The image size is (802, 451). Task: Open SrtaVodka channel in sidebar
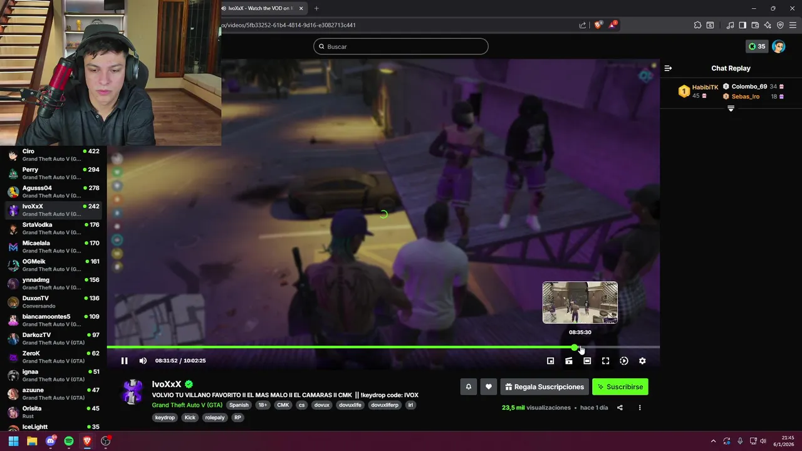coord(53,229)
